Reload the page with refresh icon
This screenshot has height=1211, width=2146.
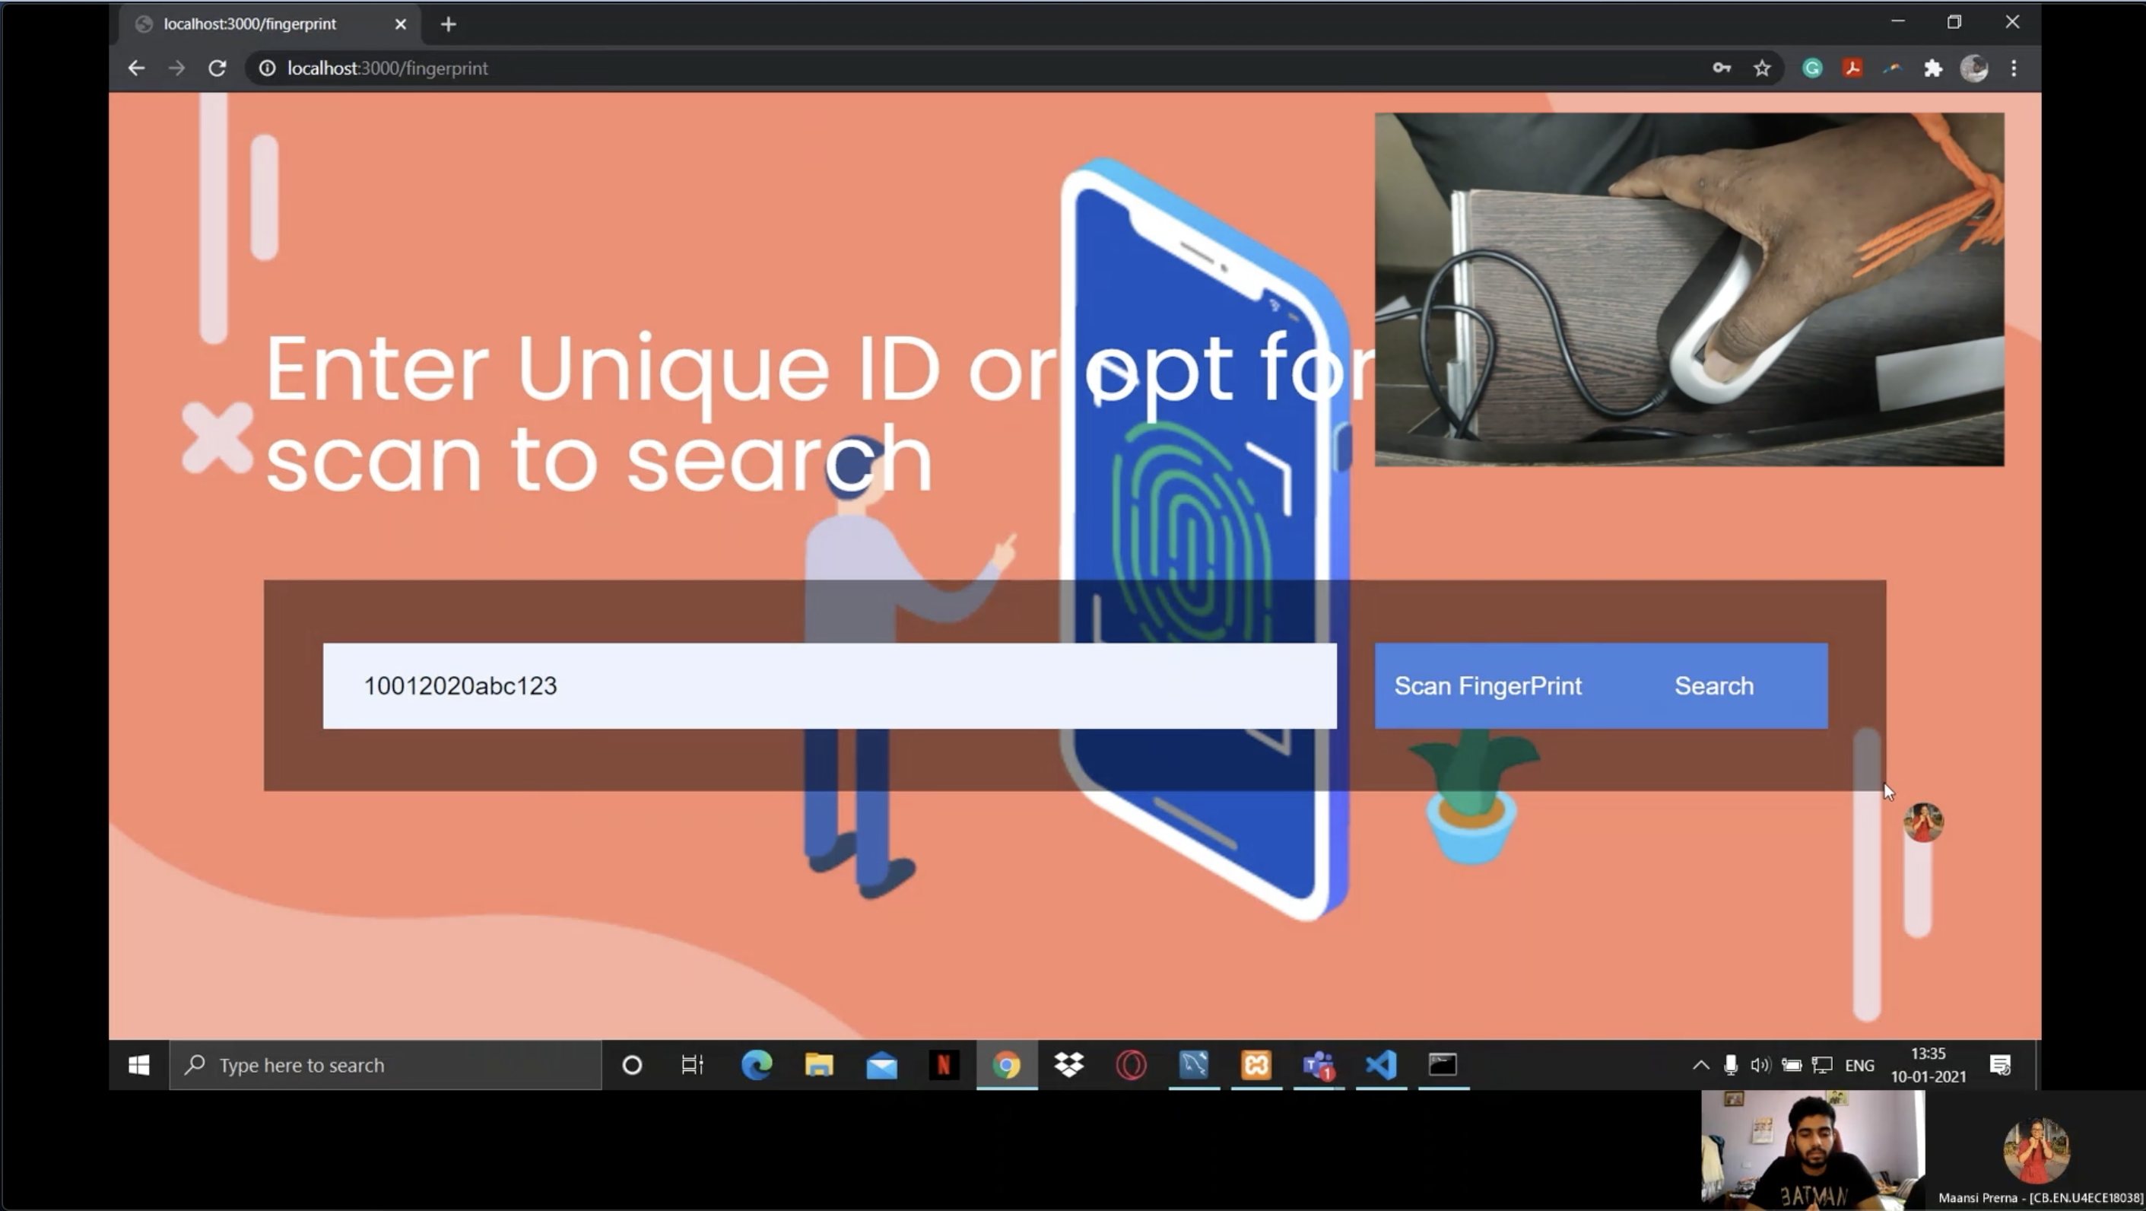(217, 68)
